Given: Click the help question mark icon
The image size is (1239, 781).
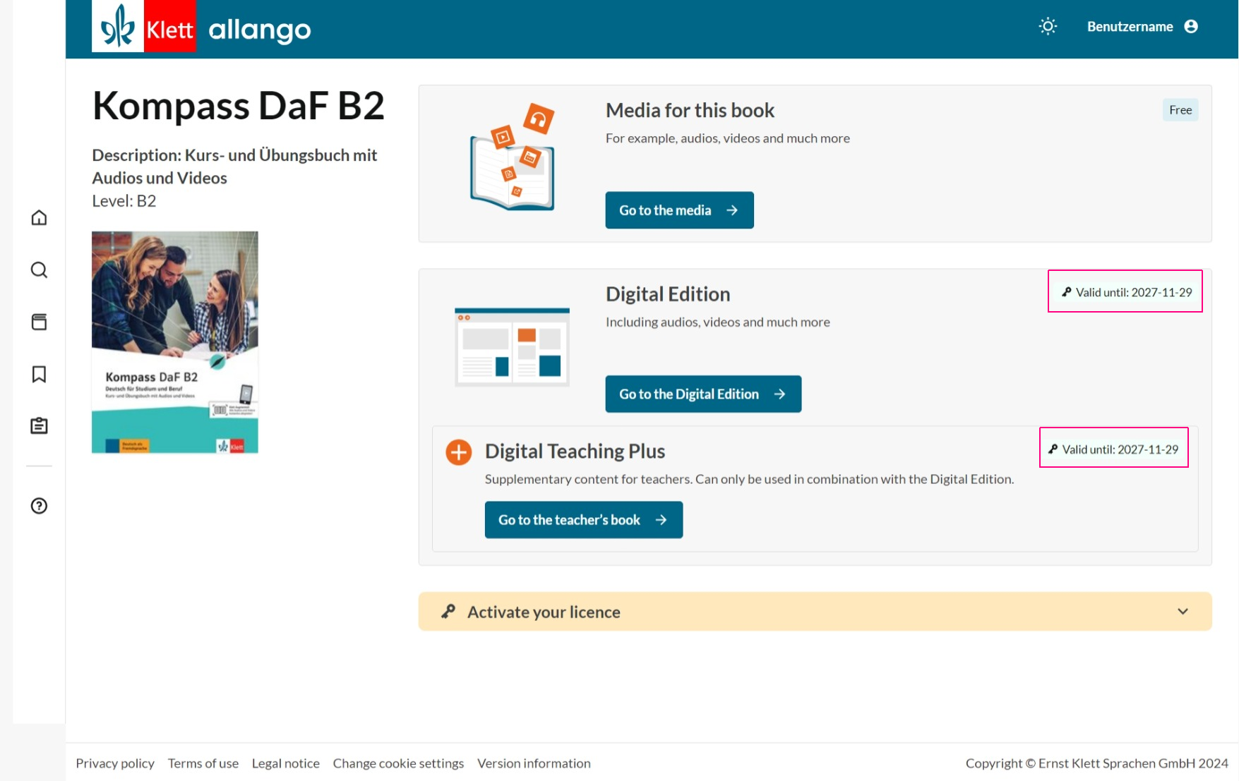Looking at the screenshot, I should tap(39, 506).
